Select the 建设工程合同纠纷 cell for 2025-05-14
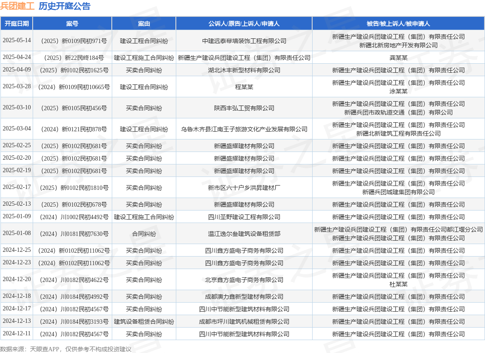The width and height of the screenshot is (485, 353). 144,41
